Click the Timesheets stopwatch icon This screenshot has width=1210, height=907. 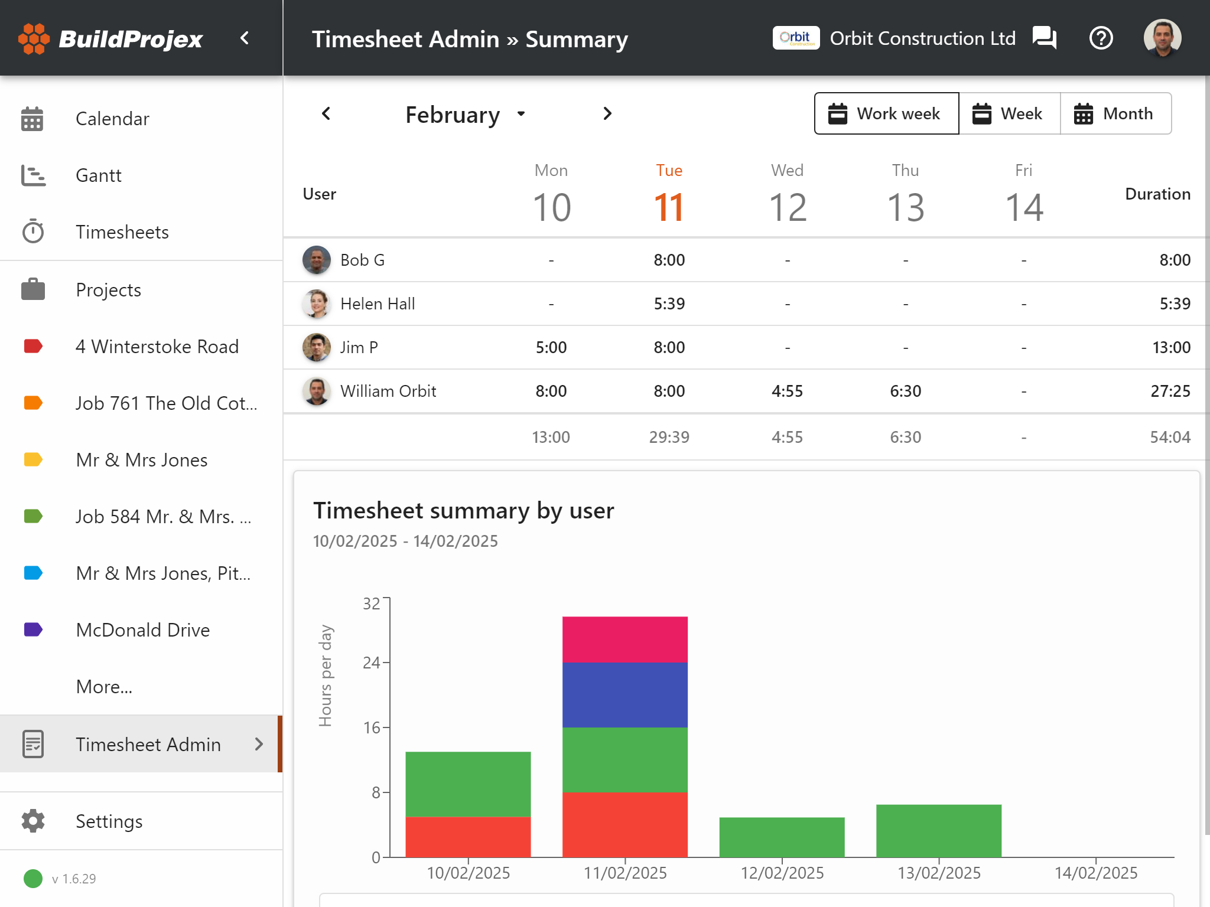click(x=32, y=232)
